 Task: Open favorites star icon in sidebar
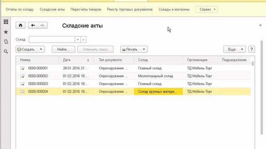[x=6, y=32]
